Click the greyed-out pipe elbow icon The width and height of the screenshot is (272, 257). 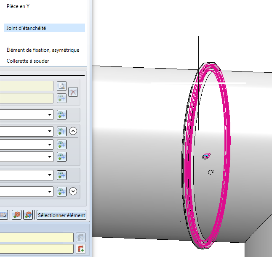(x=81, y=237)
